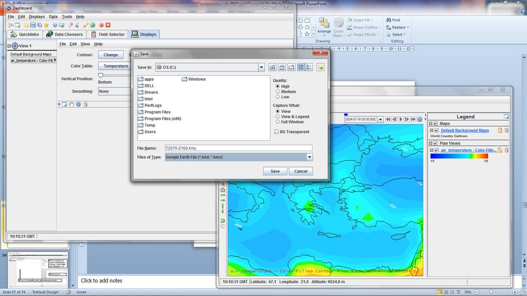Click the Find icon in PowerPoint ribbon
The width and height of the screenshot is (527, 296).
(389, 20)
